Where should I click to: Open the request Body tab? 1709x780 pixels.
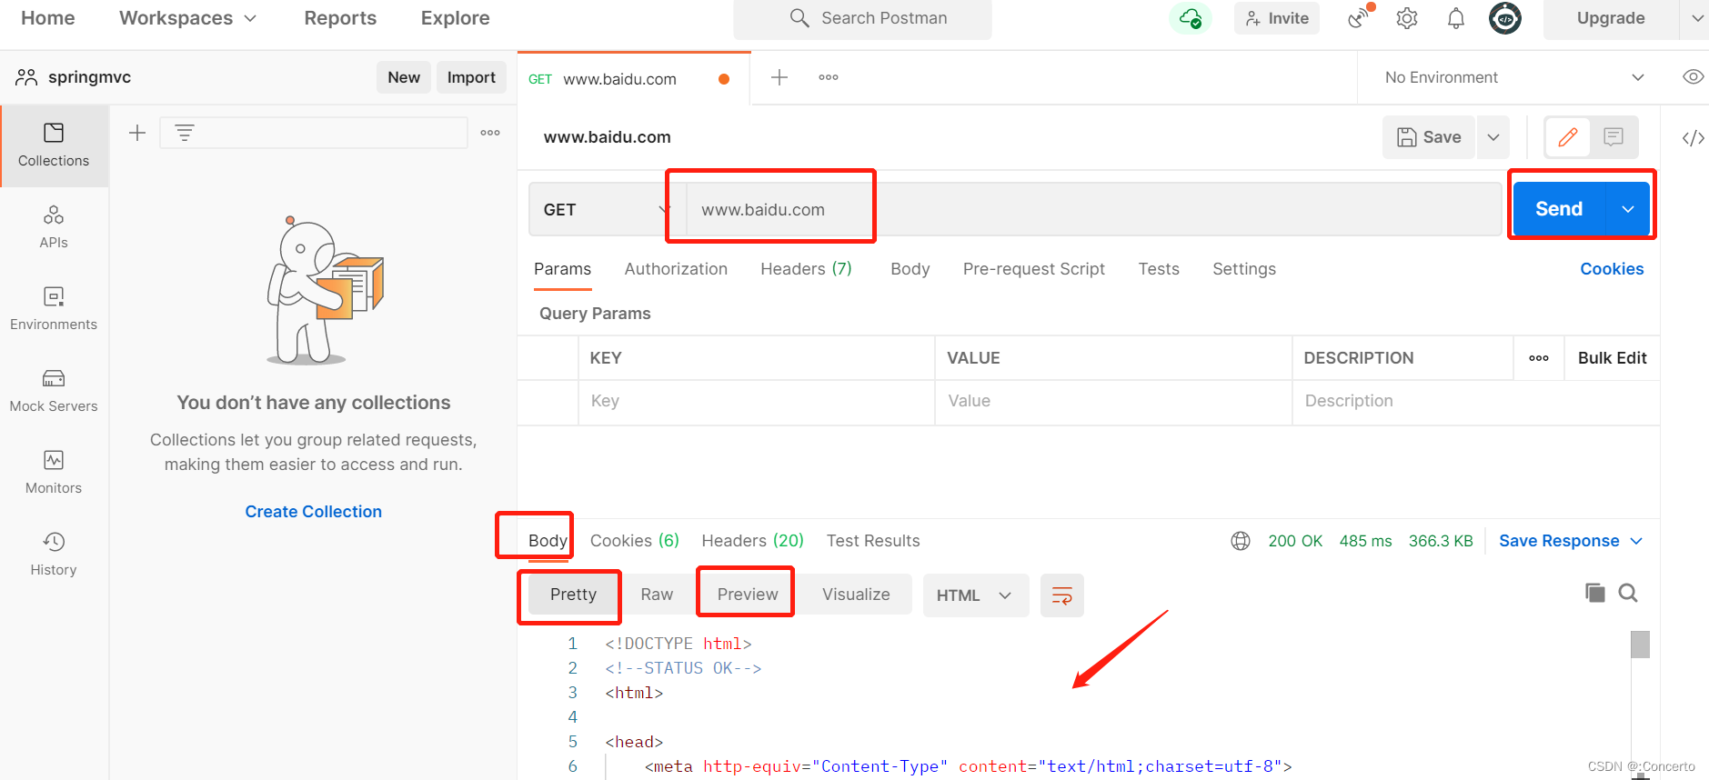[910, 269]
